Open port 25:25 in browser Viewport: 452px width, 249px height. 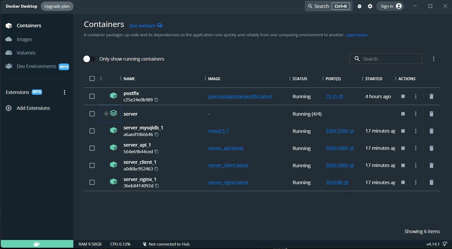click(x=334, y=97)
